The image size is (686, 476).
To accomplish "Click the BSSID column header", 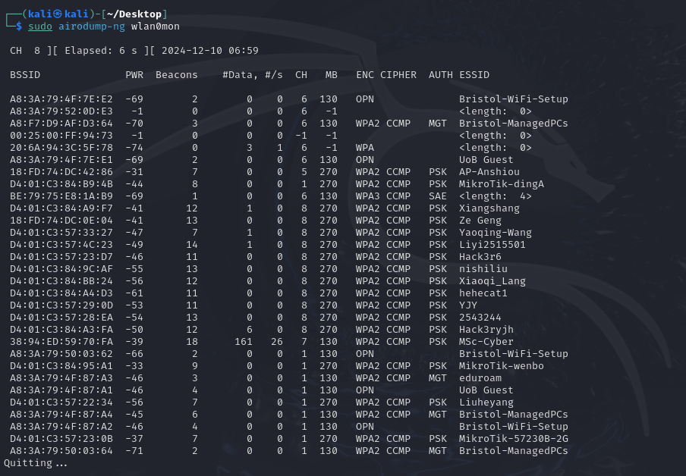I will point(25,75).
